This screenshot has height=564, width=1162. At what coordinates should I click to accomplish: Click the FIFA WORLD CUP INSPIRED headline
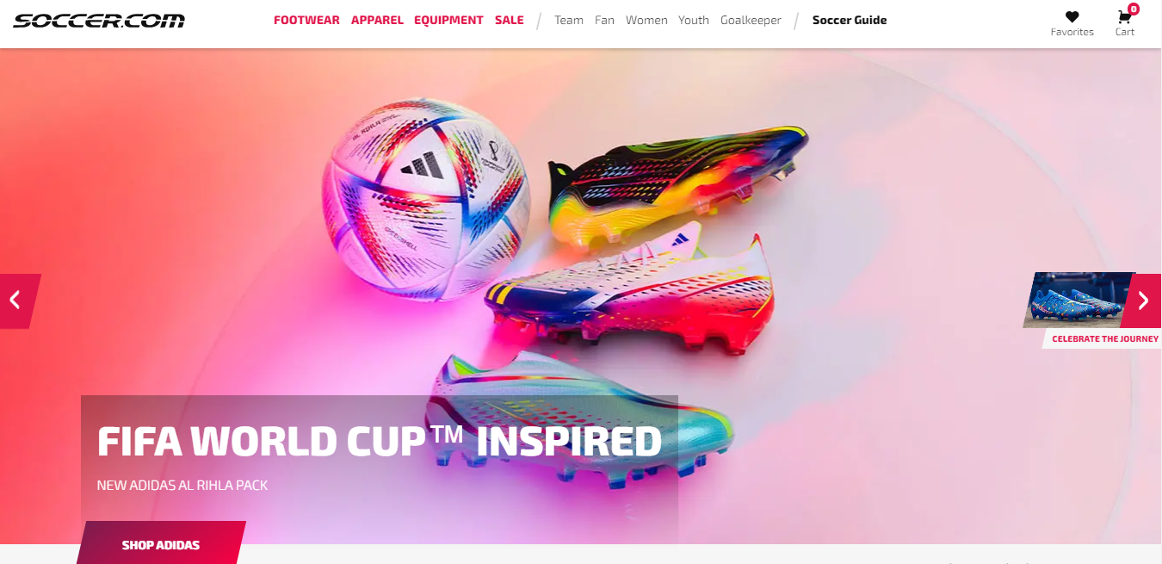pos(380,441)
